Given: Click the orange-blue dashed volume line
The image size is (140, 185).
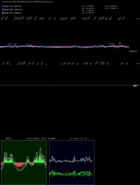Looking at the screenshot, I should click(70, 85).
